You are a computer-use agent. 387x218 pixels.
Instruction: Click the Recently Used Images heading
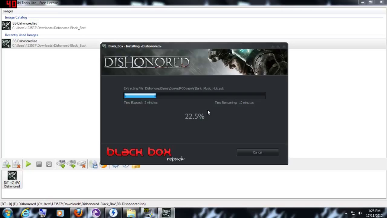point(21,35)
